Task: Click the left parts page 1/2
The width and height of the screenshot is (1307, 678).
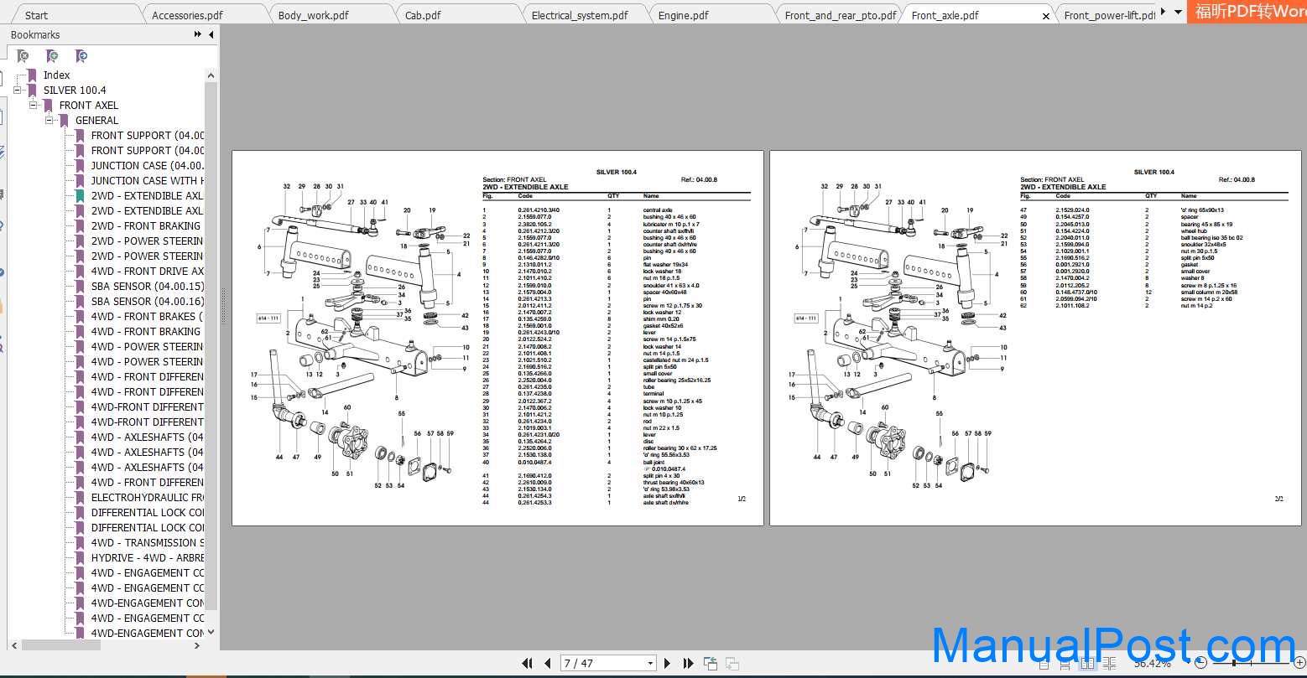Action: 497,338
